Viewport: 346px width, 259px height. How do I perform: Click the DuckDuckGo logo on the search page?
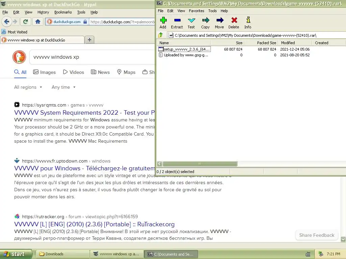(19, 57)
